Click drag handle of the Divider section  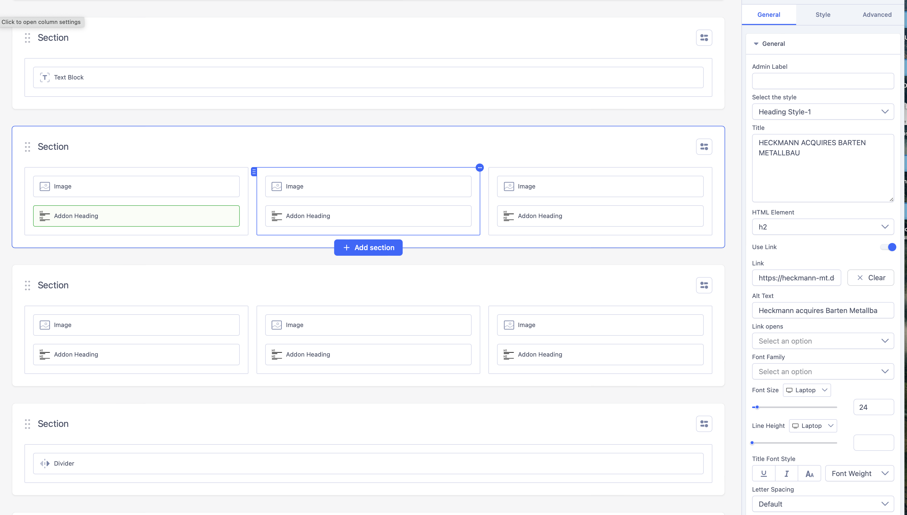click(28, 424)
